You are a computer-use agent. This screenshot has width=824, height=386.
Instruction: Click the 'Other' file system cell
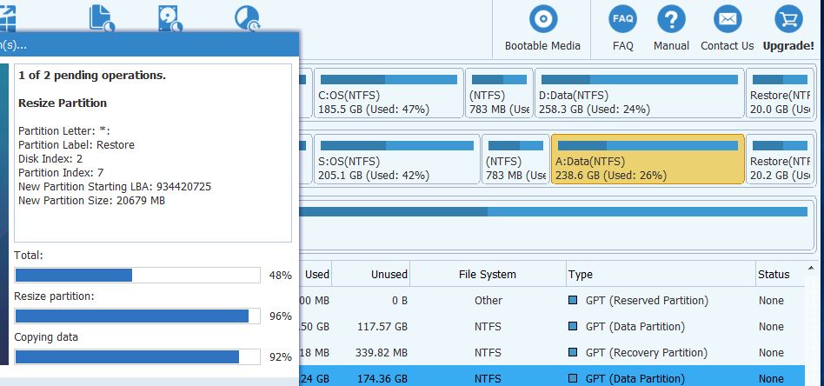point(488,300)
